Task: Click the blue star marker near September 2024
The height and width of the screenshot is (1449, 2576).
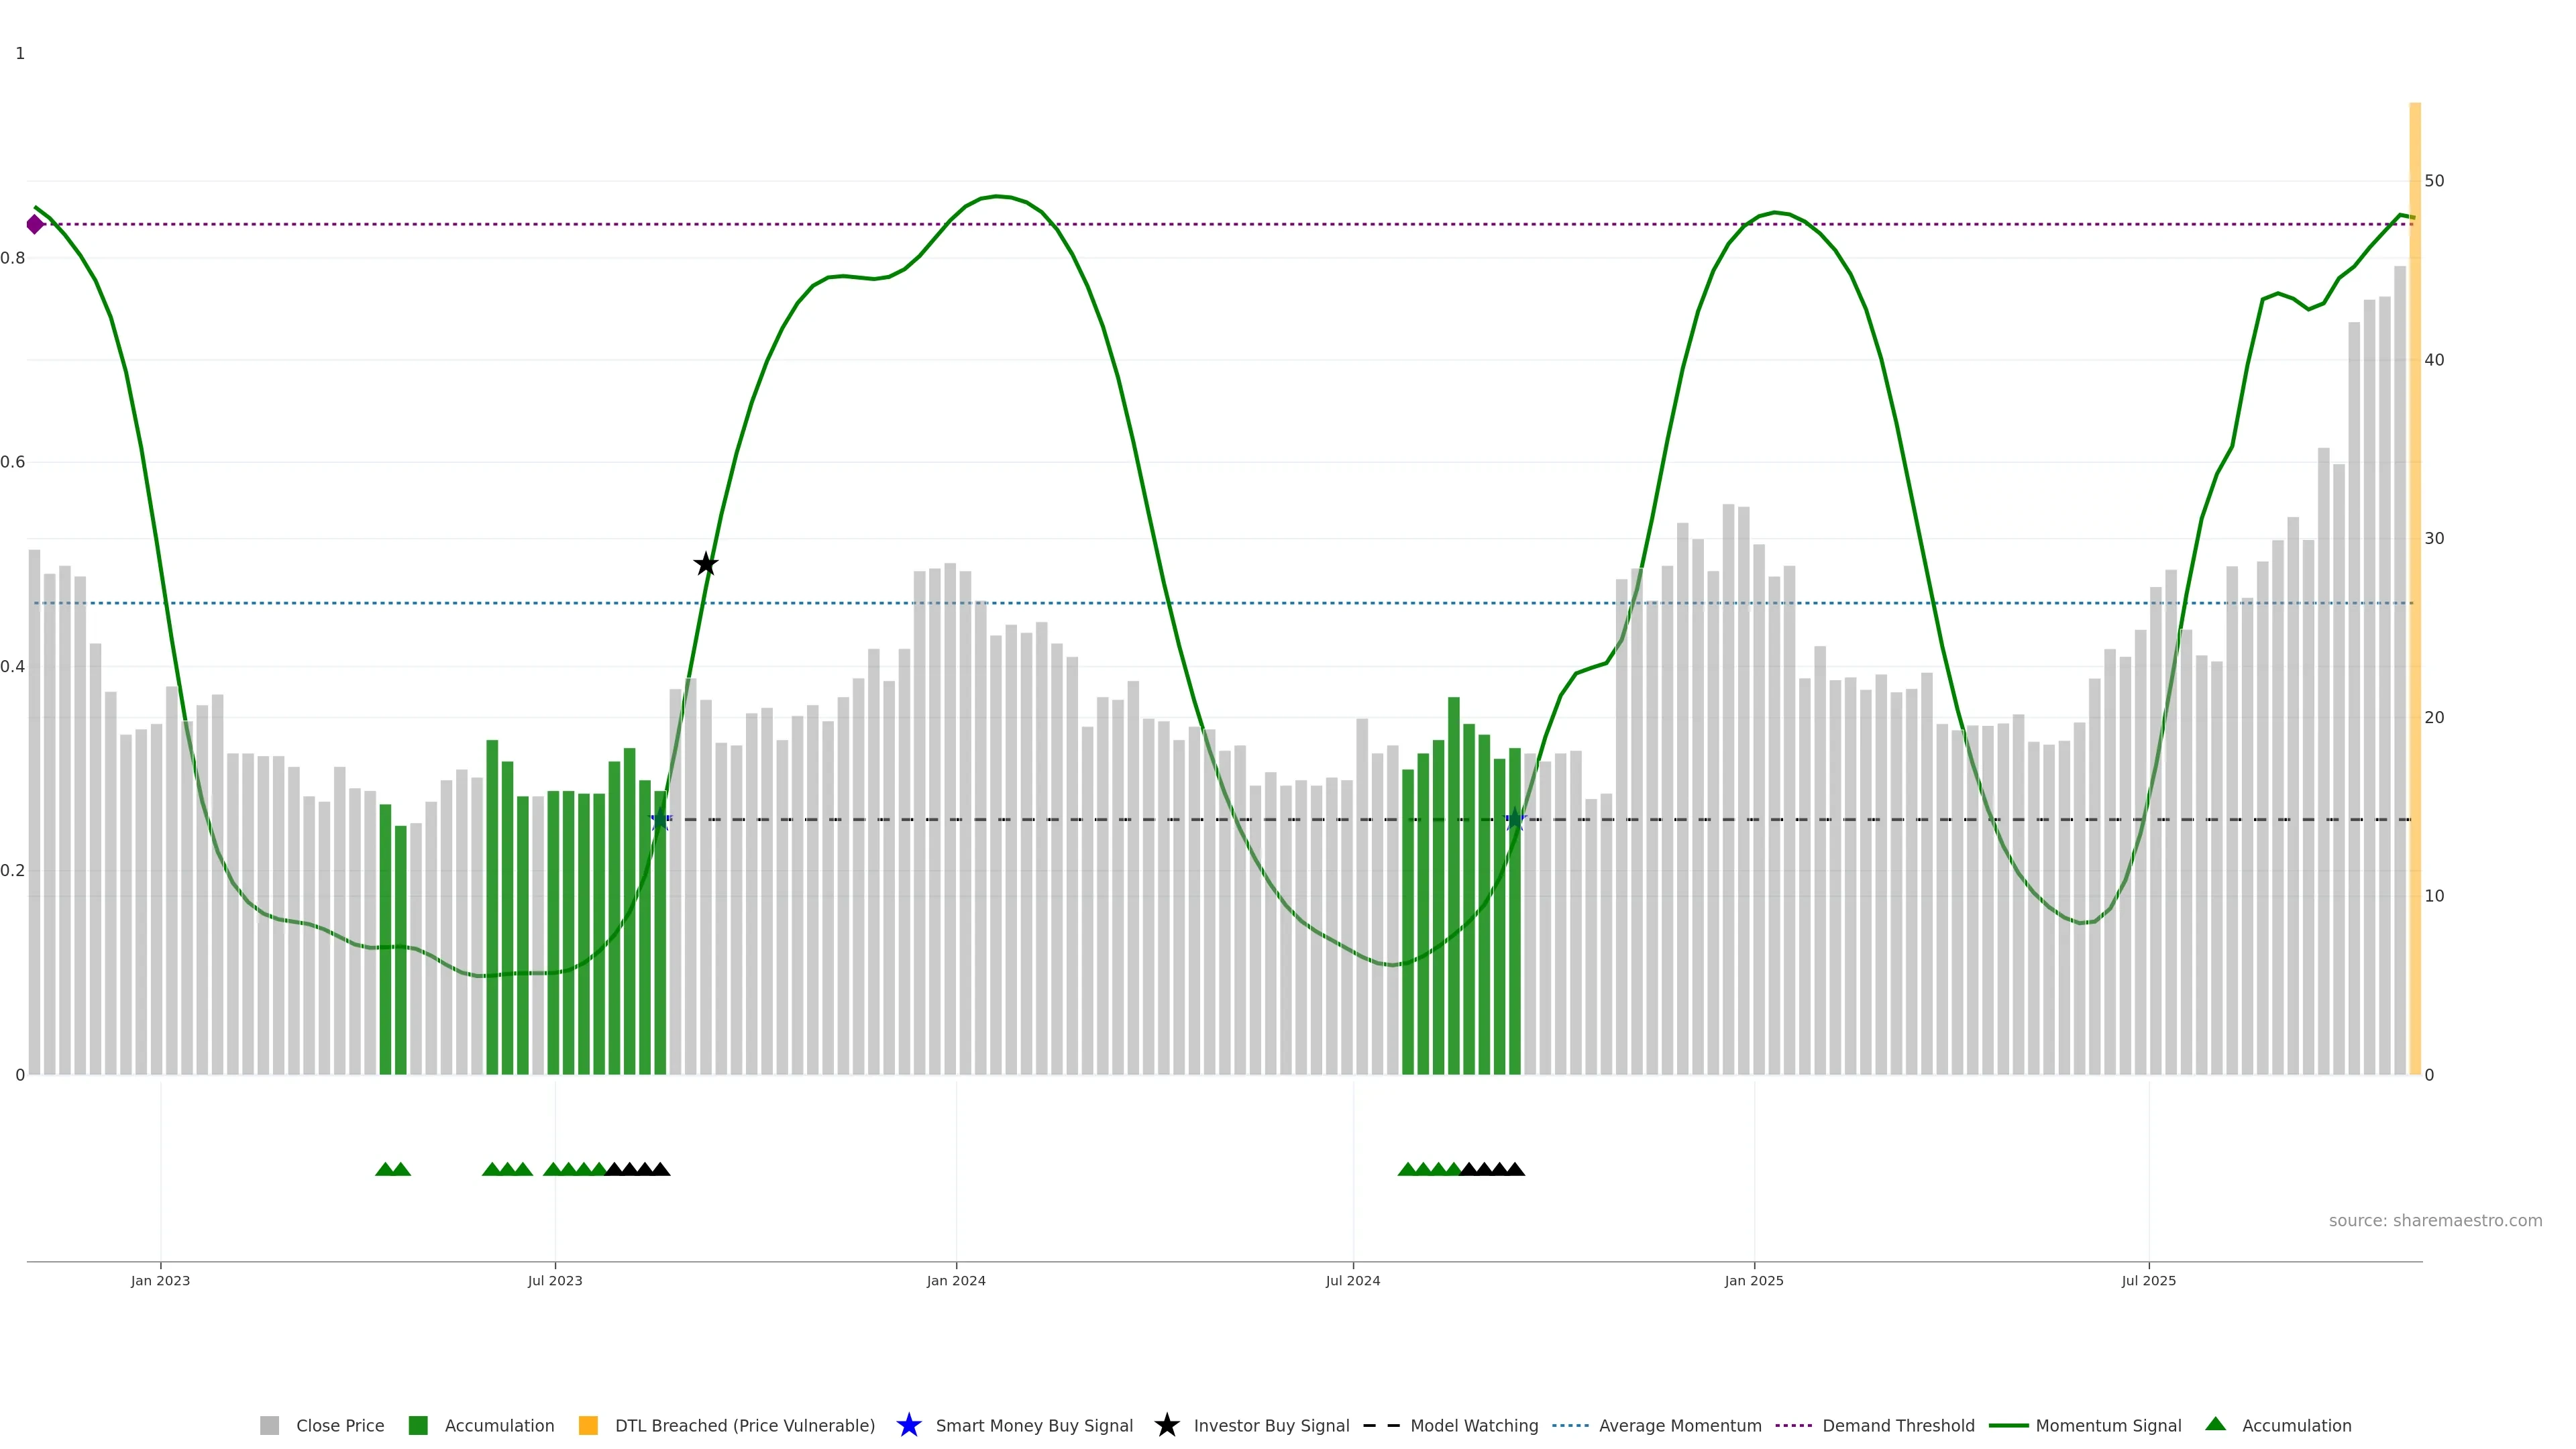Action: [1515, 820]
